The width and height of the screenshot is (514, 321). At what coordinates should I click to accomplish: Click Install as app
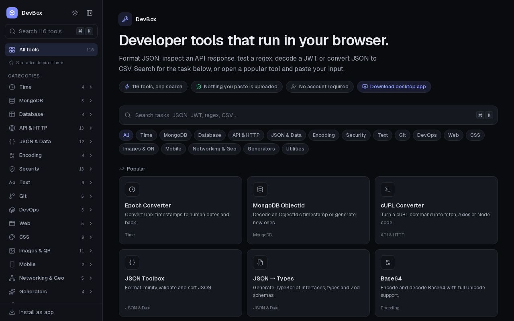(51, 312)
